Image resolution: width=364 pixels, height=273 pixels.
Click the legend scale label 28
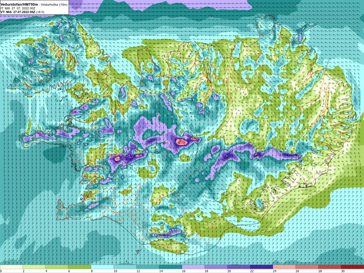320,271
